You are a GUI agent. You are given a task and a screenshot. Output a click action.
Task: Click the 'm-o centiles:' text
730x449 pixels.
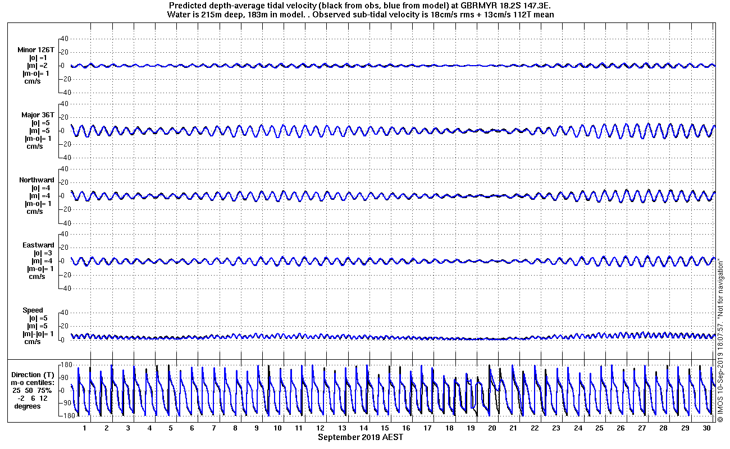[x=34, y=383]
